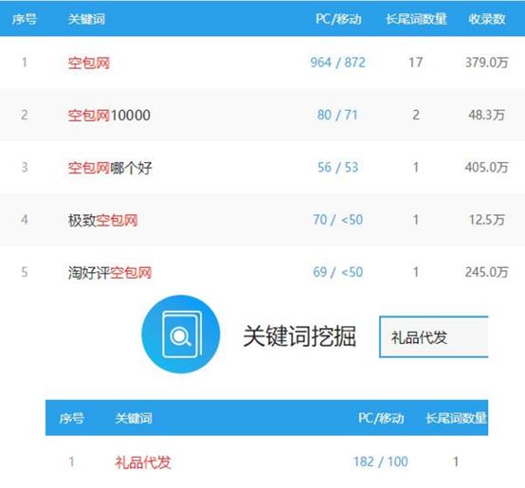Click the 长尾词数量 header in lower table

[x=457, y=418]
